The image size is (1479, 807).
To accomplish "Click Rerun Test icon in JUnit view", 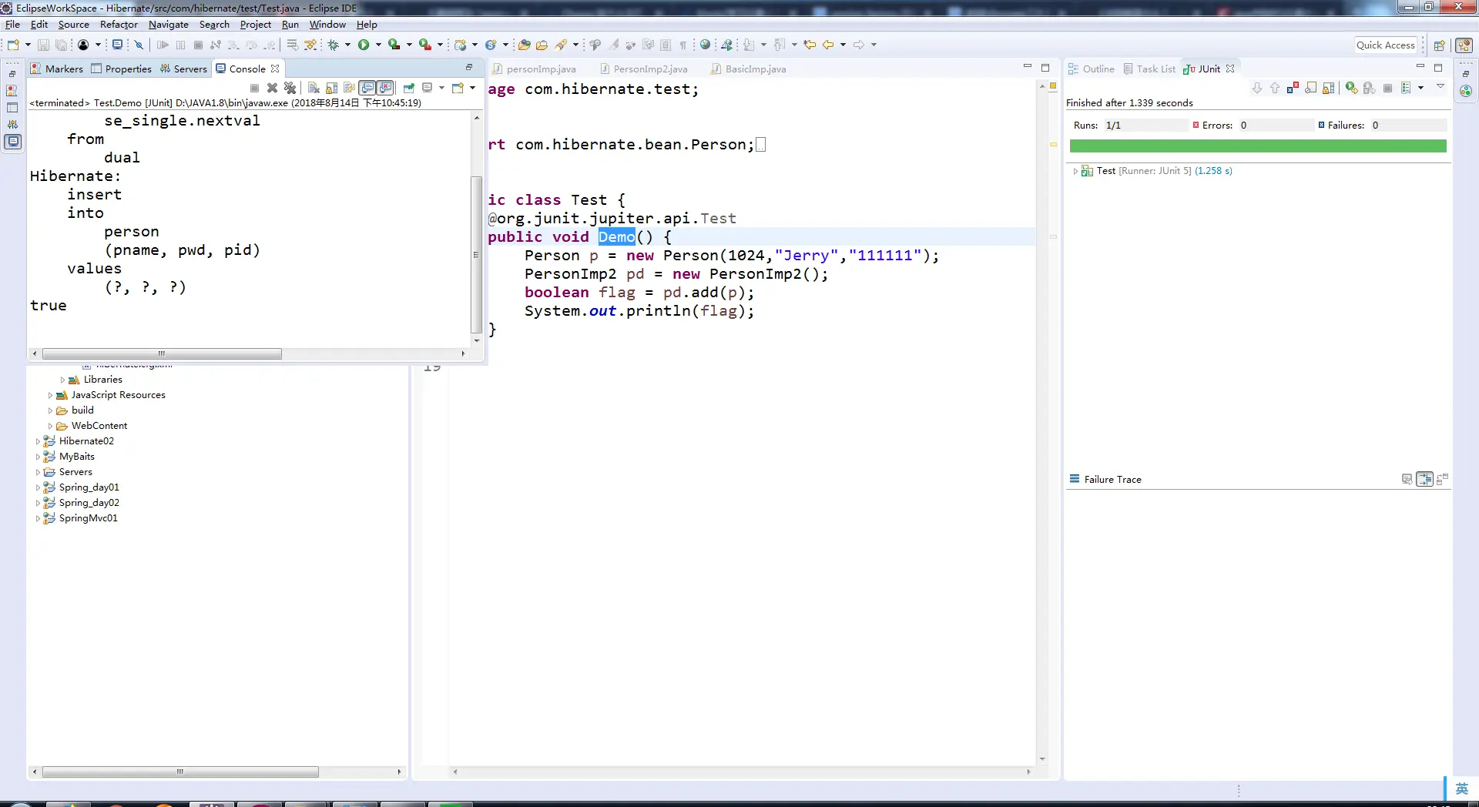I will click(x=1352, y=88).
